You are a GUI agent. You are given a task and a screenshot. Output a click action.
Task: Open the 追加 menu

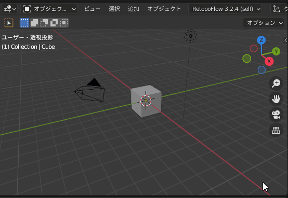click(134, 9)
